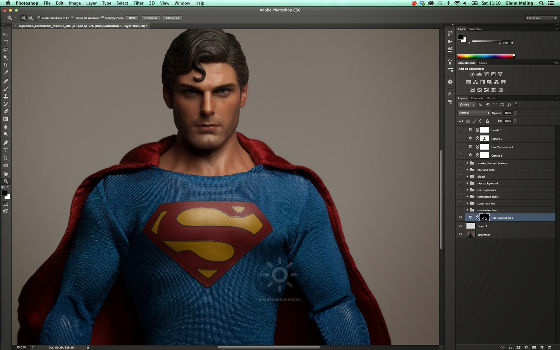This screenshot has width=560, height=350.
Task: Select the Brush tool
Action: coord(6,89)
